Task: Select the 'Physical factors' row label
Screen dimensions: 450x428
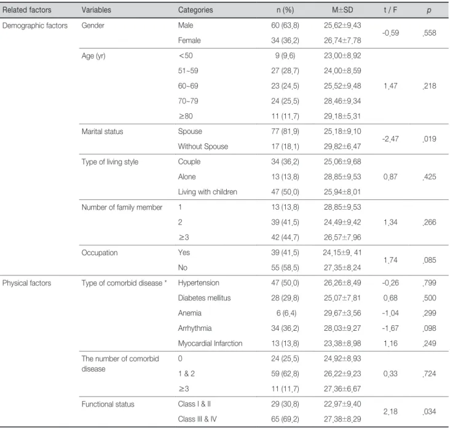Action: tap(26, 283)
